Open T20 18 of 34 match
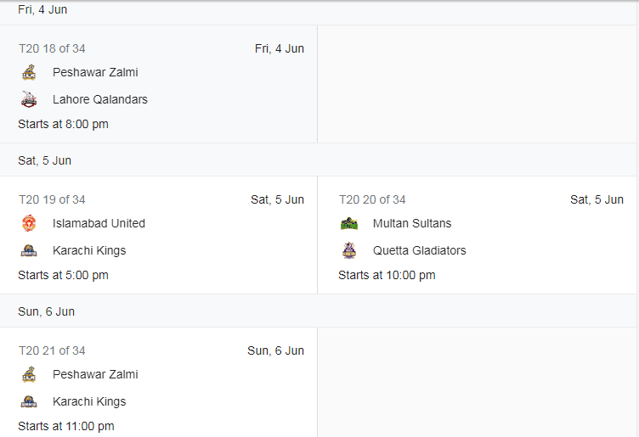Screen dimensions: 639x437 coord(159,84)
